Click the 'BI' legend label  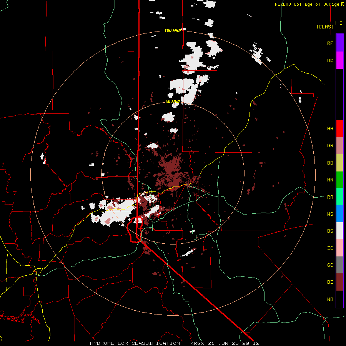(x=330, y=282)
